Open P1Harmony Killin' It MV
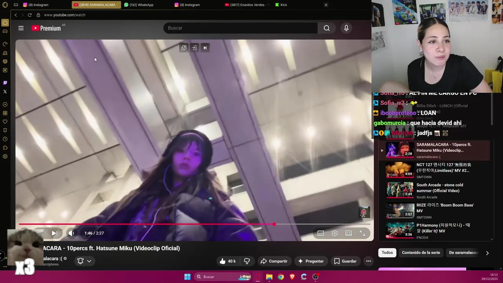Viewport: 503px width, 283px height. [x=434, y=231]
